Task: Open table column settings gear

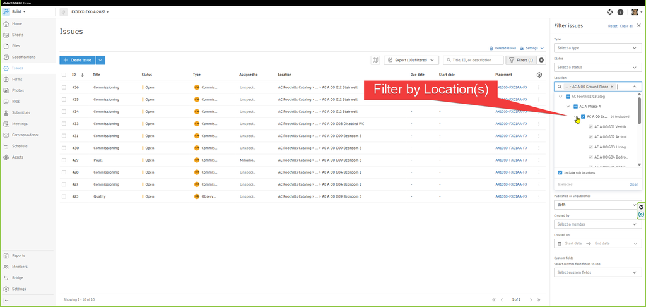Action: click(x=539, y=75)
